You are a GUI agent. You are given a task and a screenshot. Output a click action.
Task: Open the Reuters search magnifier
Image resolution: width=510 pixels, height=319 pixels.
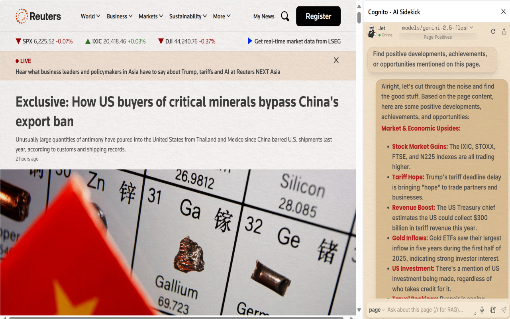click(285, 16)
